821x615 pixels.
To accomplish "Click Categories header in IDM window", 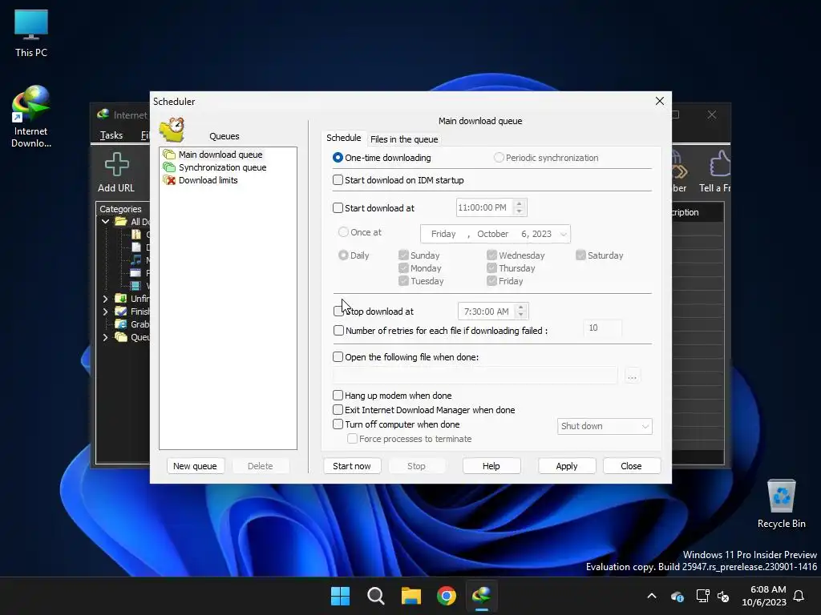I will click(120, 209).
